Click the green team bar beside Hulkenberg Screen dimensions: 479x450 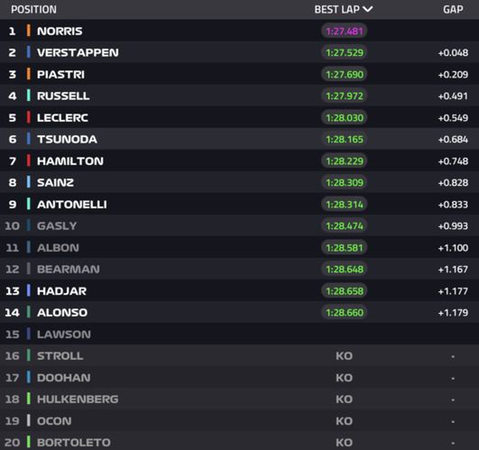[x=28, y=399]
